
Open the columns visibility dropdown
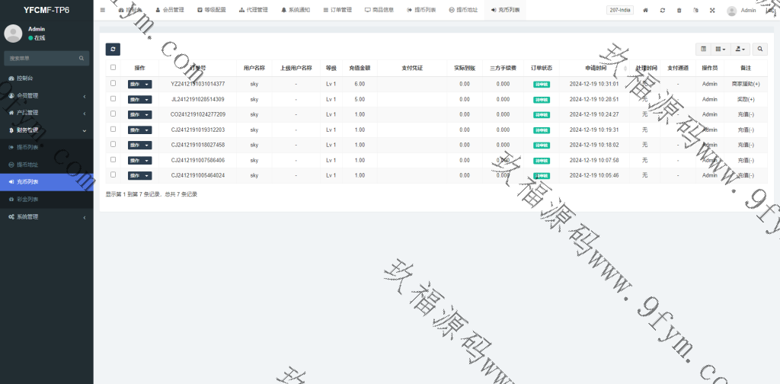click(x=721, y=49)
